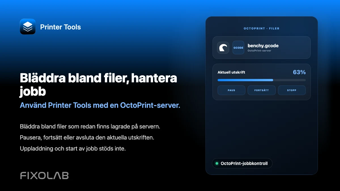Click the Printer Tools app icon
The image size is (340, 191).
pyautogui.click(x=28, y=27)
